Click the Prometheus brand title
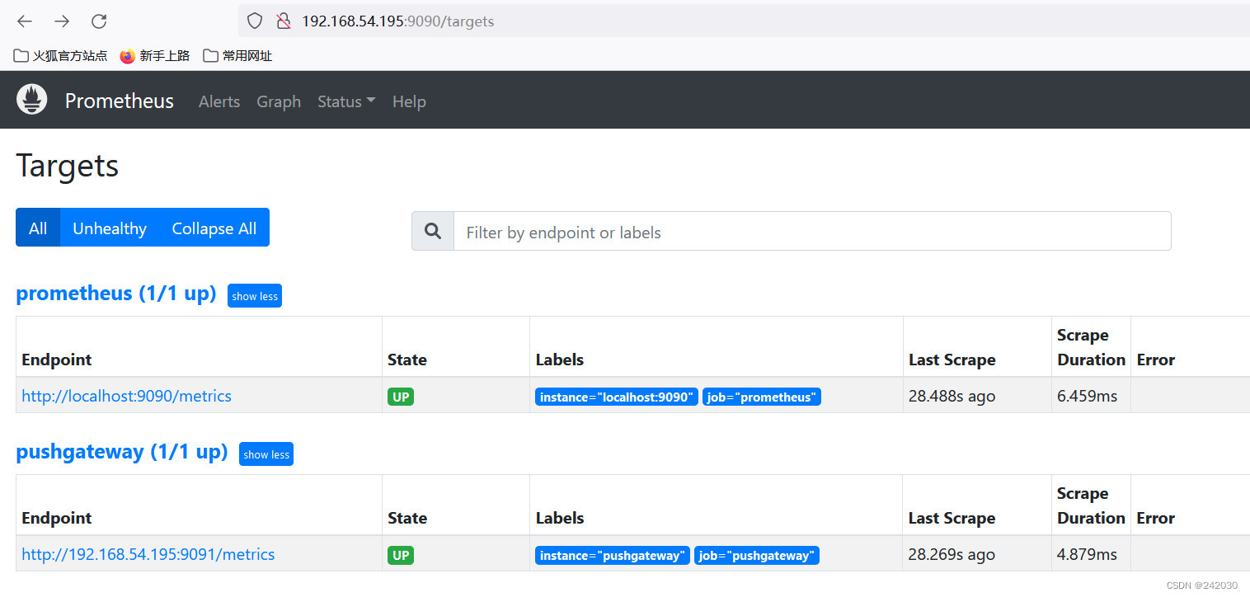 [120, 101]
